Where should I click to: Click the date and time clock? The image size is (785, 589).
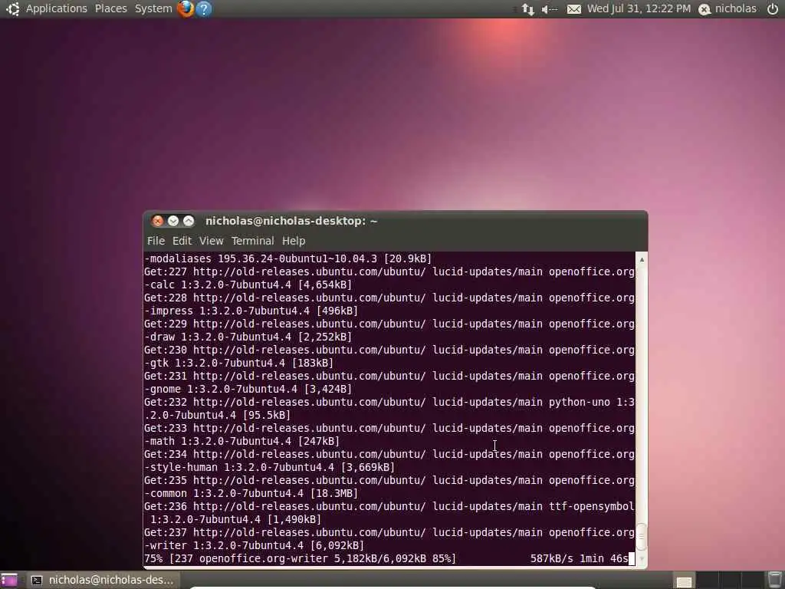[x=639, y=8]
